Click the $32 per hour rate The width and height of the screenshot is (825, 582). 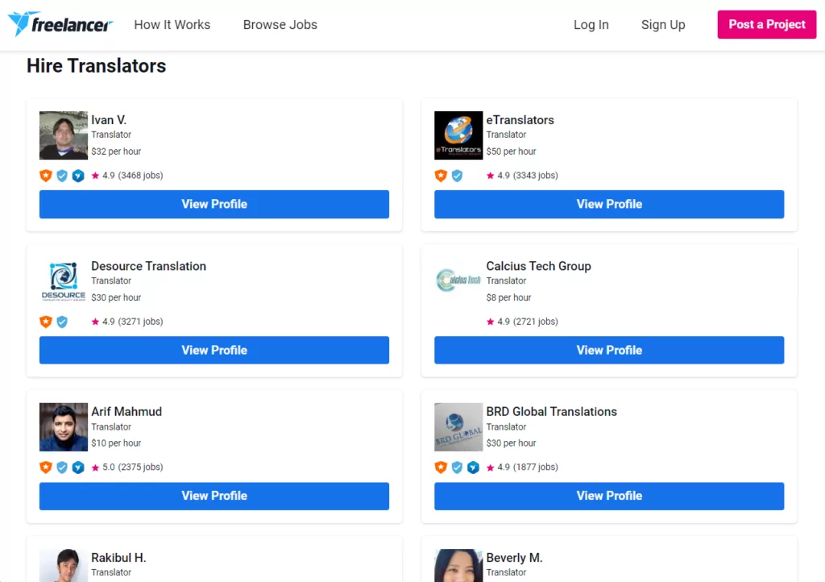point(116,151)
